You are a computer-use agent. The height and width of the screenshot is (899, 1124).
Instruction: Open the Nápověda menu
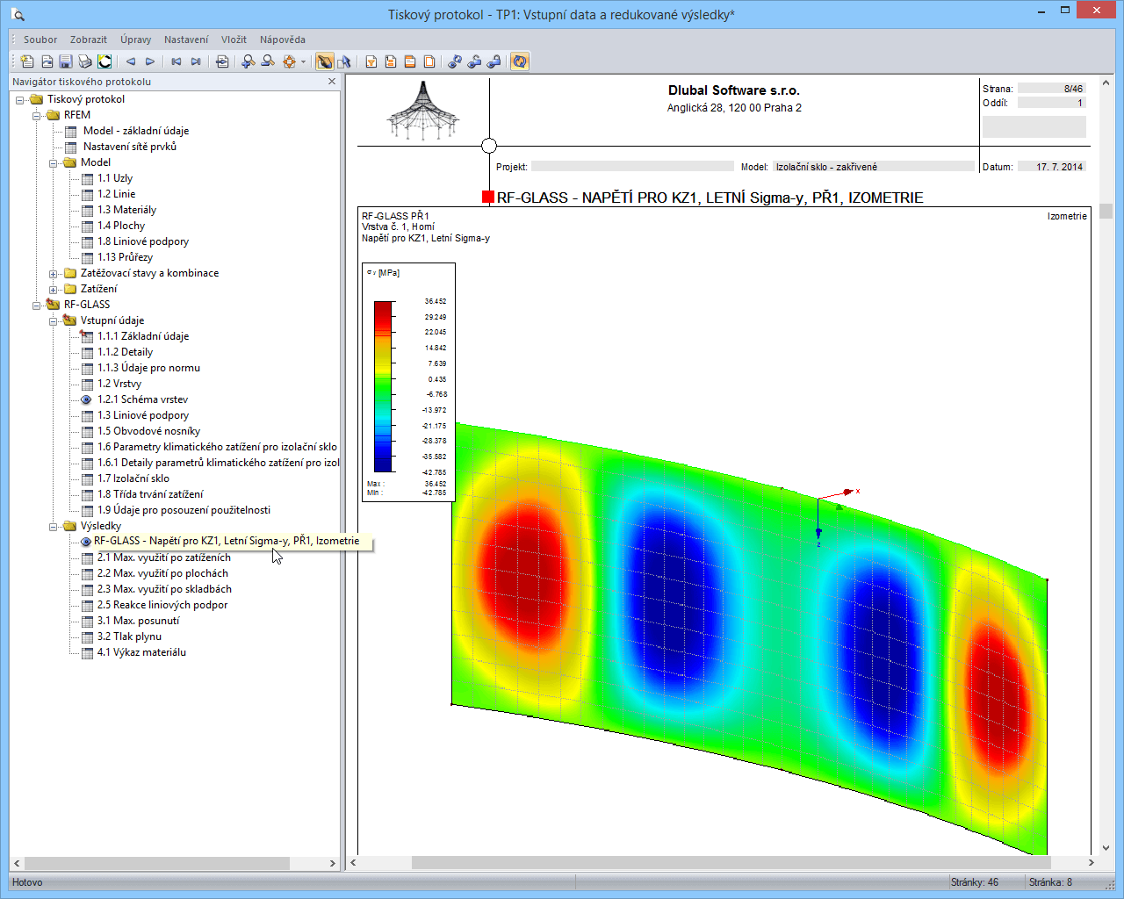tap(283, 40)
